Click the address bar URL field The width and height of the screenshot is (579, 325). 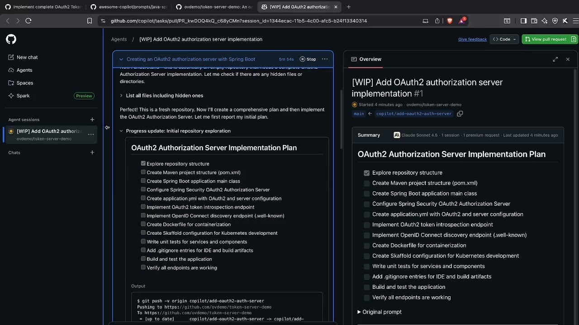tap(260, 21)
